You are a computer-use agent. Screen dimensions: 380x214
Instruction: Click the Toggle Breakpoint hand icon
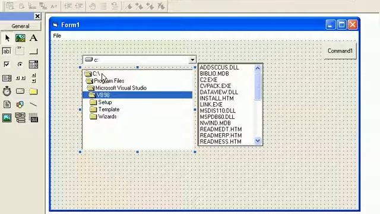point(93,6)
